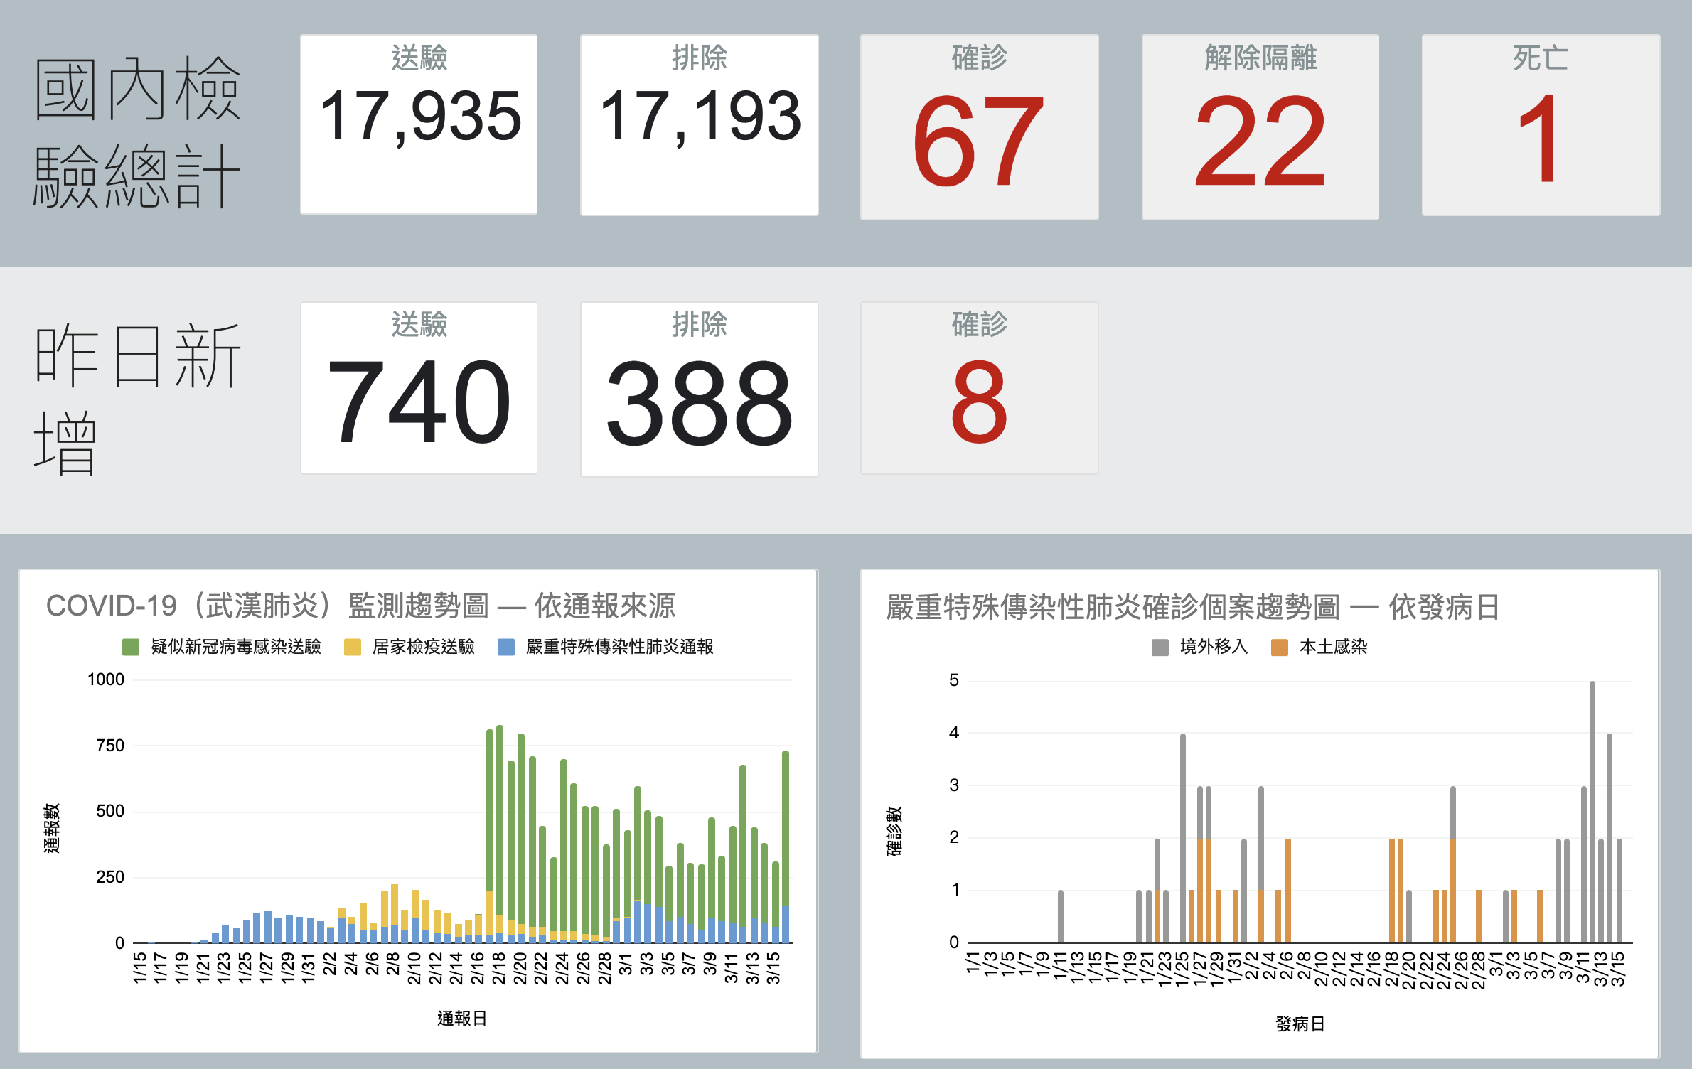Click the 國內檢驗總計 heading
Screen dimensions: 1692x1069
[137, 132]
